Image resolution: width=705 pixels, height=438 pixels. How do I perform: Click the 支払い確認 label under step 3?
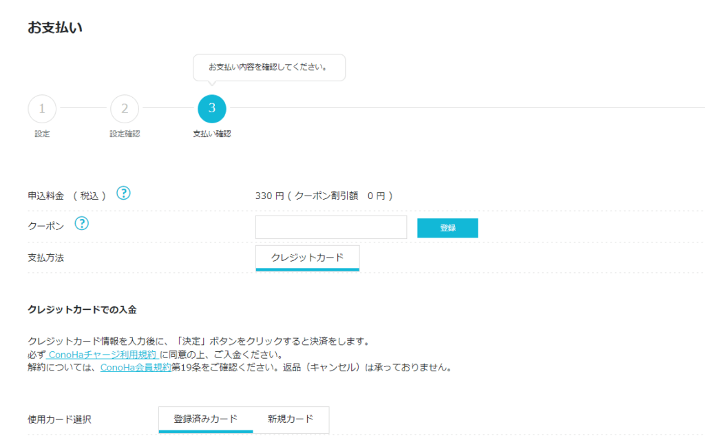click(212, 134)
